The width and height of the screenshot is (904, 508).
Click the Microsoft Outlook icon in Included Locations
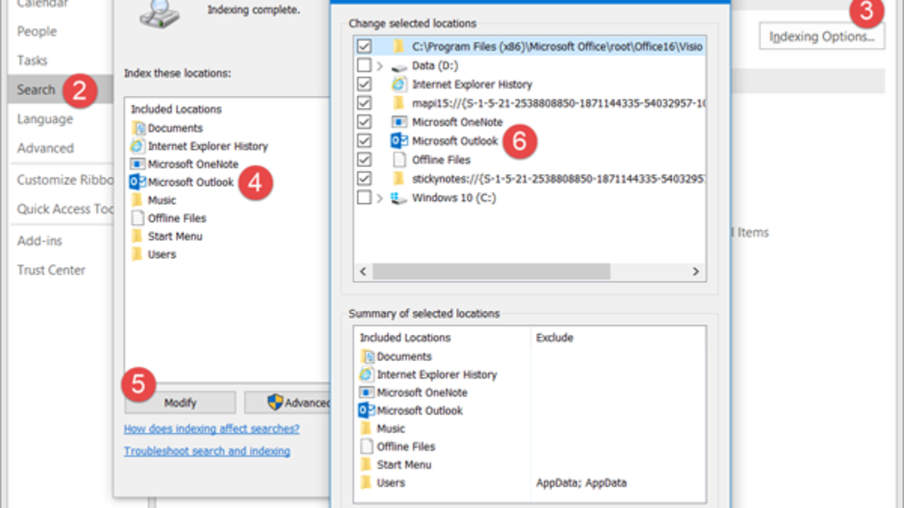pos(138,182)
